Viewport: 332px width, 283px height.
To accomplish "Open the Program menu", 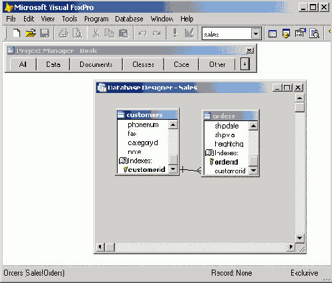I will [96, 19].
